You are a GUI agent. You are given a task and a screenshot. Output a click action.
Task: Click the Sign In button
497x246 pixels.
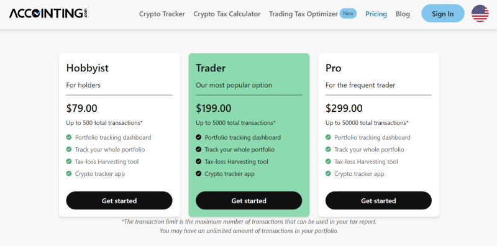click(x=443, y=14)
